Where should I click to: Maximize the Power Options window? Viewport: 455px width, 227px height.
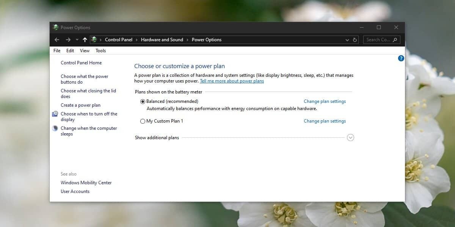379,27
